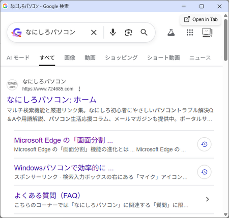Click the vertical scrollbar thumb
This screenshot has height=218, width=229.
[225, 40]
